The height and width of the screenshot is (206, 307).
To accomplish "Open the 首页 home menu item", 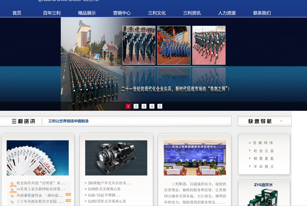I will click(x=17, y=13).
